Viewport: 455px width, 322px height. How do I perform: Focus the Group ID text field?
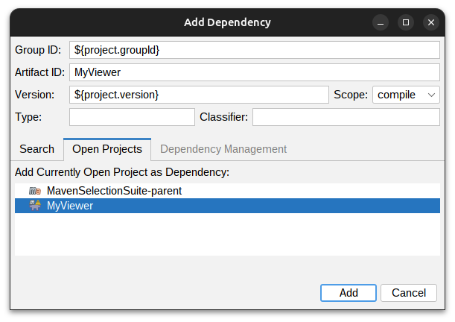[255, 50]
